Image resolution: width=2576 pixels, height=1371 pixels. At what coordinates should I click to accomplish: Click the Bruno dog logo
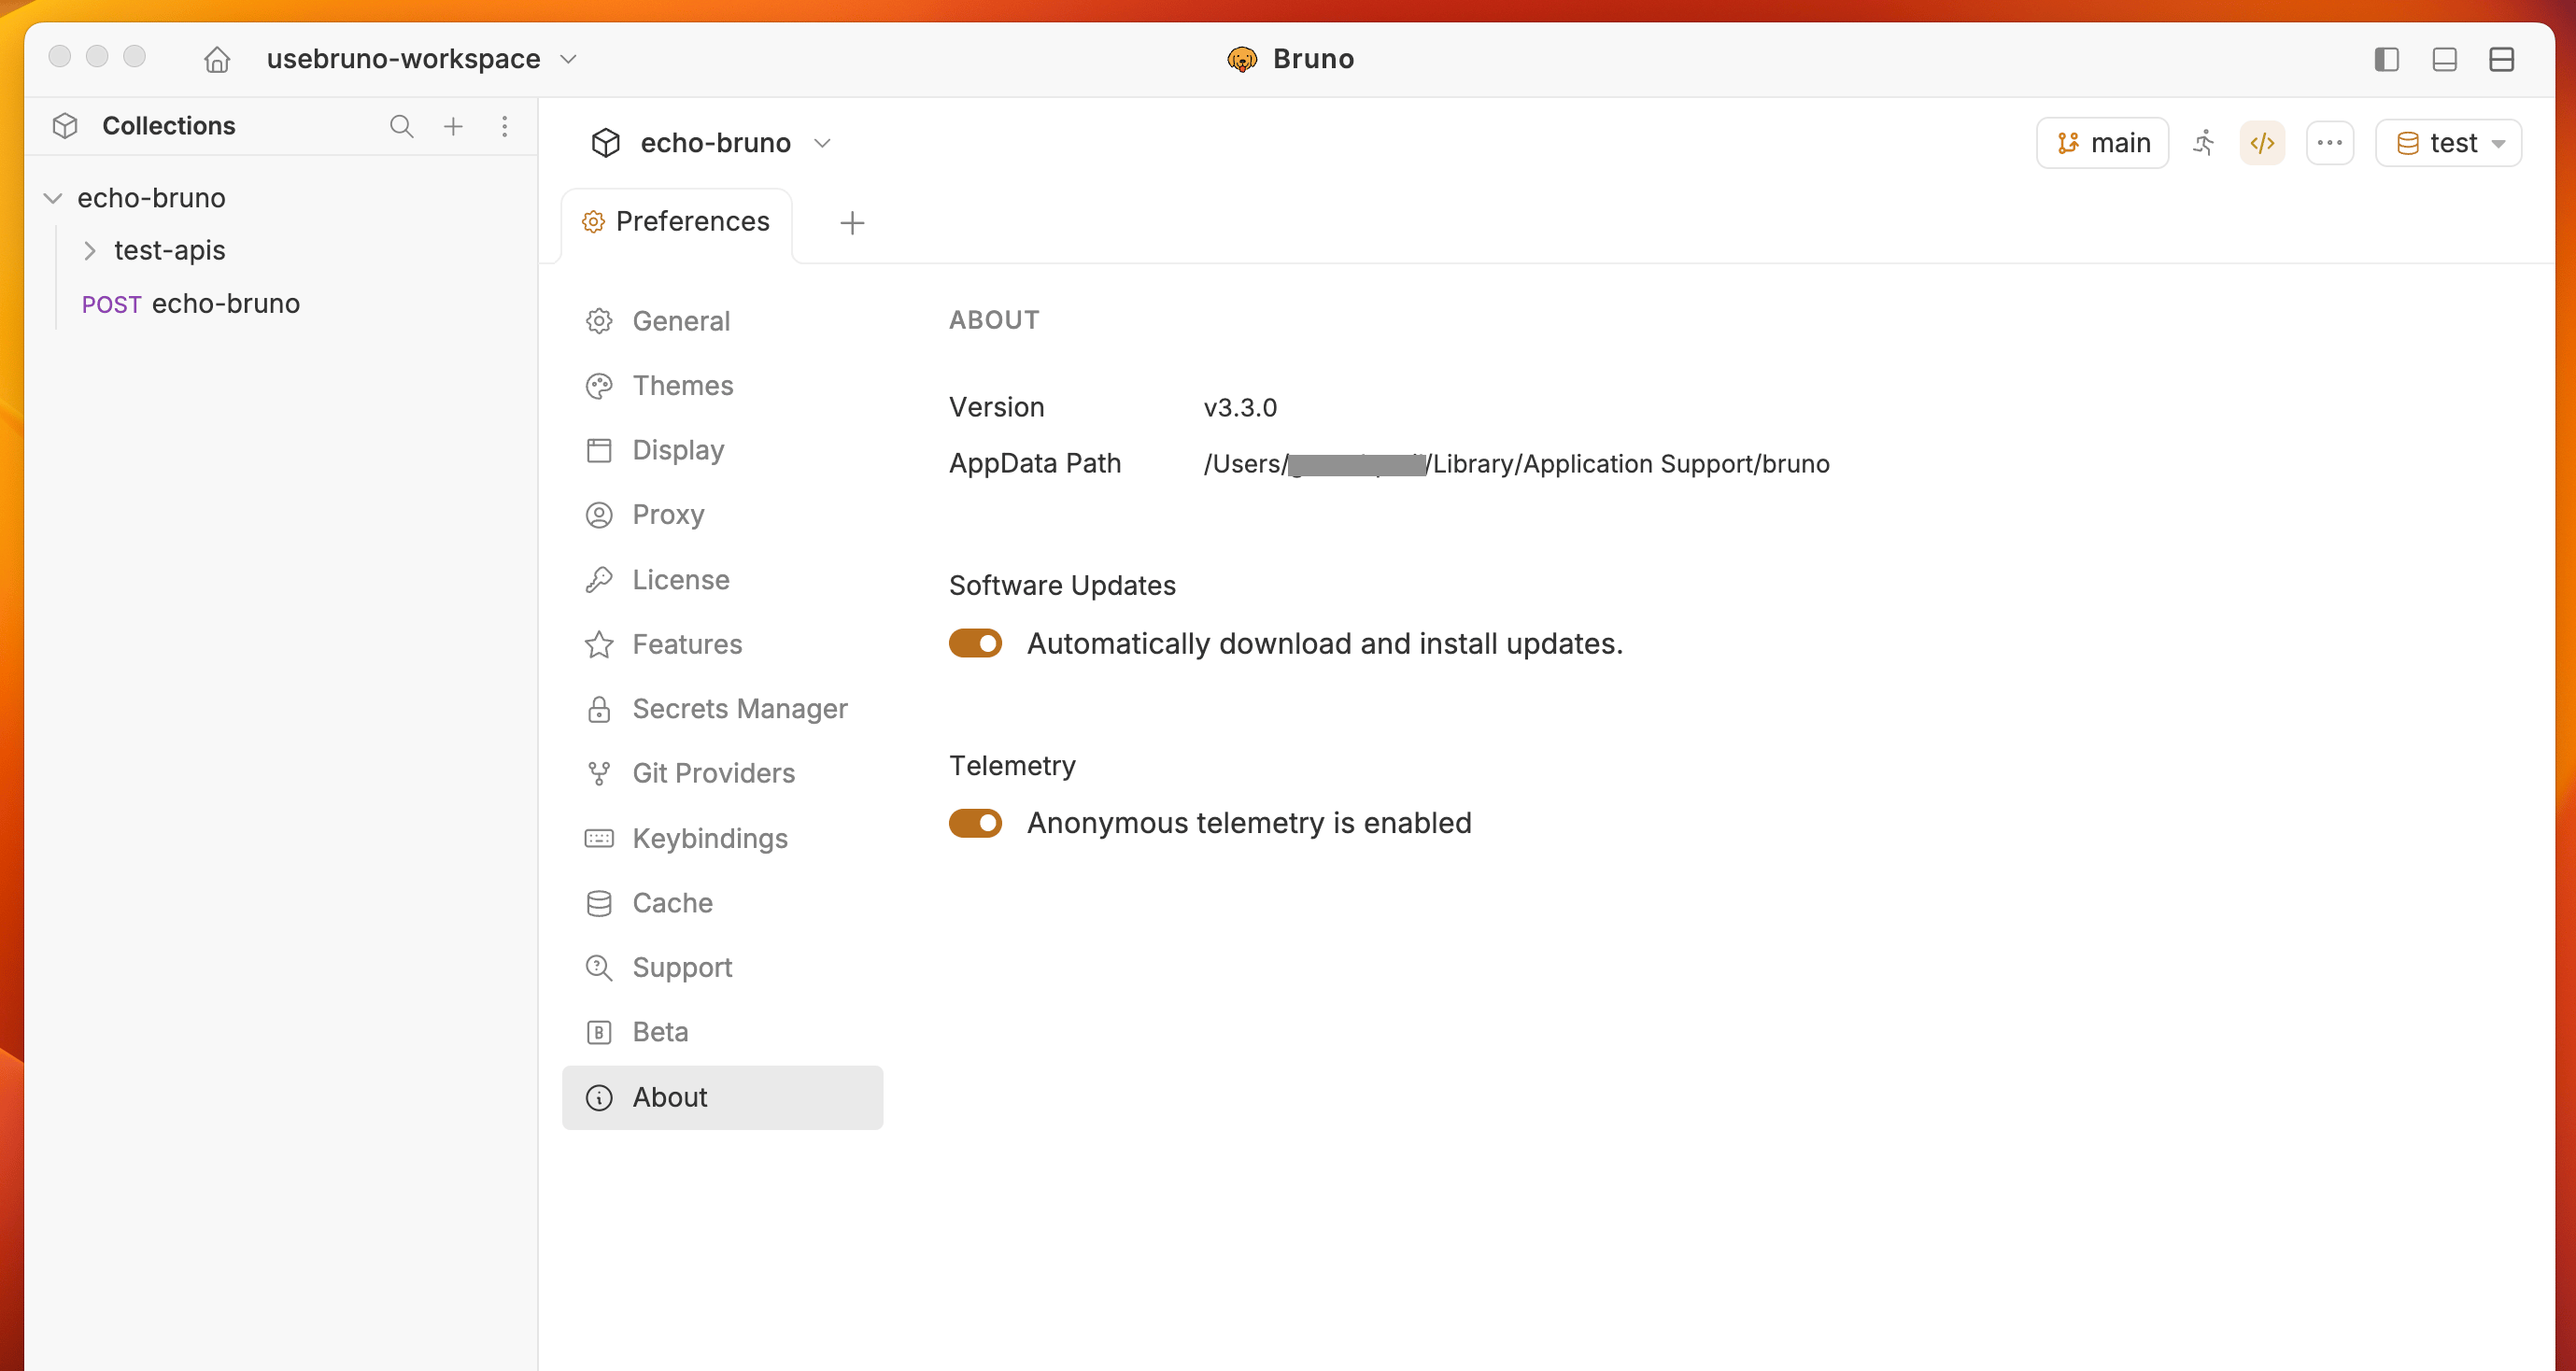[1242, 60]
